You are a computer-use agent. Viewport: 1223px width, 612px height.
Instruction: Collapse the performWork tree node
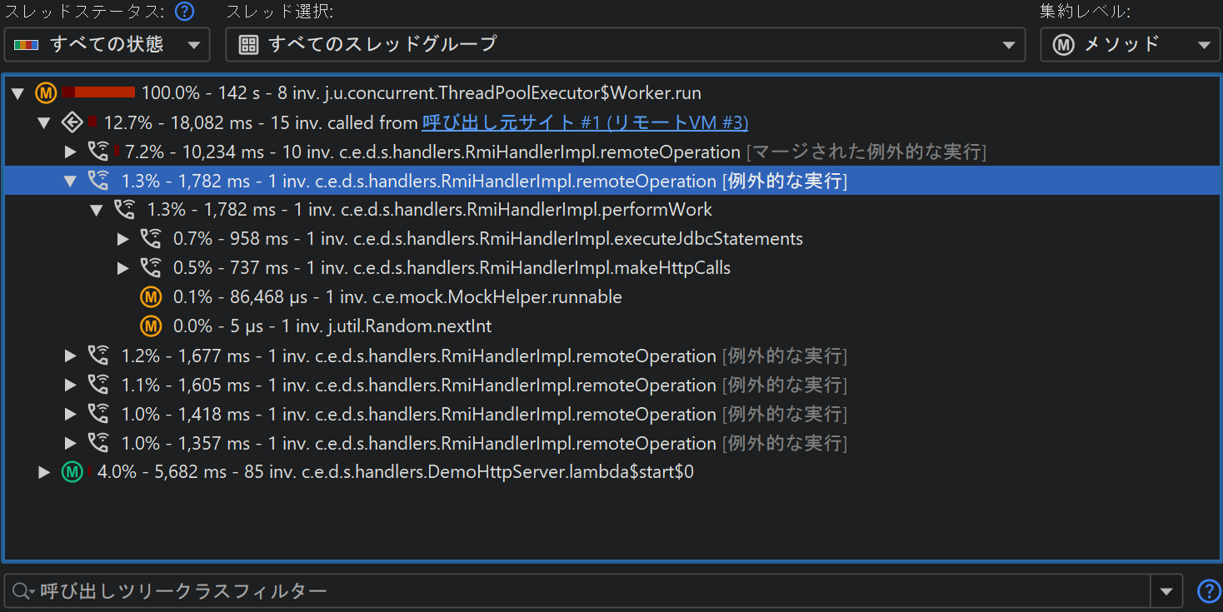(x=97, y=210)
